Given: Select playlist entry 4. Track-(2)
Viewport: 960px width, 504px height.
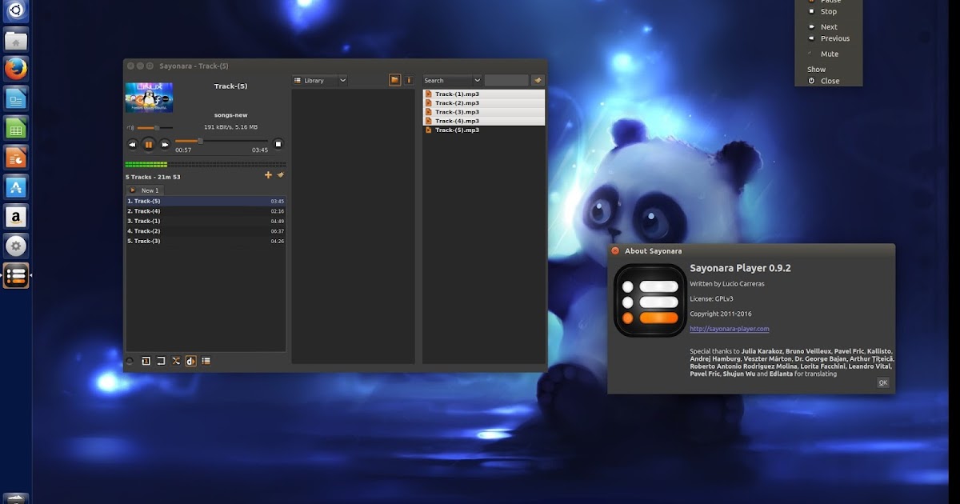Looking at the screenshot, I should [x=206, y=231].
